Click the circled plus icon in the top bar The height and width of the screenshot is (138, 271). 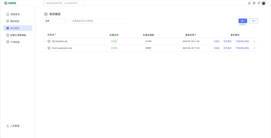[254, 3]
